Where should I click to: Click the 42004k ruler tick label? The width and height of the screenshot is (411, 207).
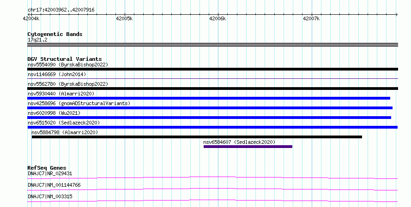coord(31,18)
